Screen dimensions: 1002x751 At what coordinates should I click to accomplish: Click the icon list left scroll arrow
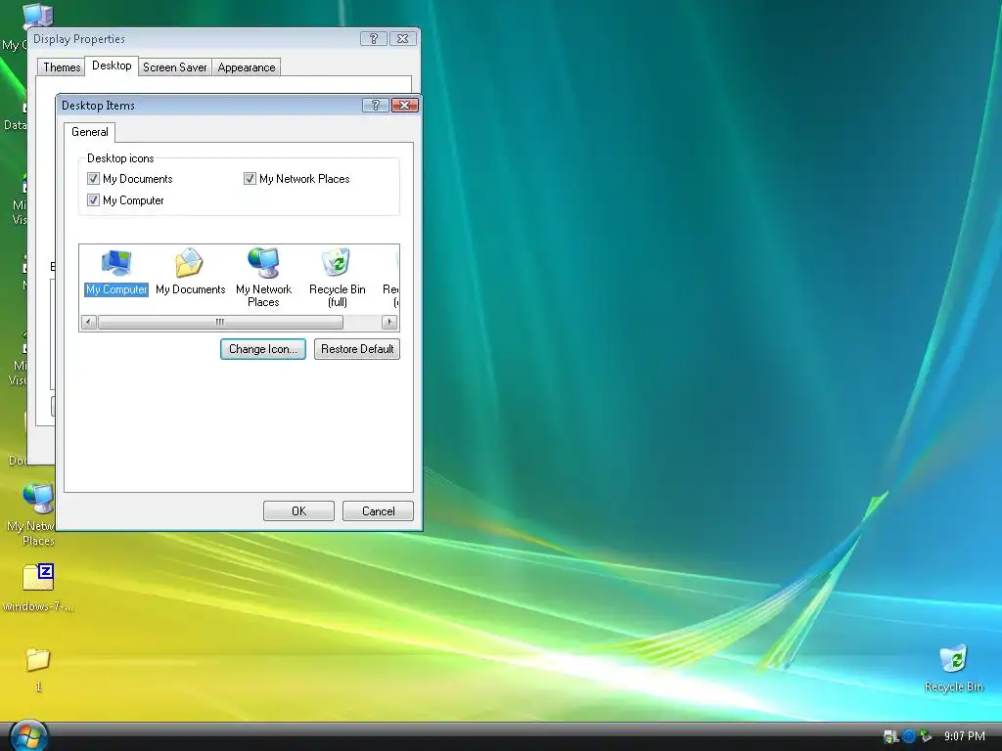[x=89, y=322]
